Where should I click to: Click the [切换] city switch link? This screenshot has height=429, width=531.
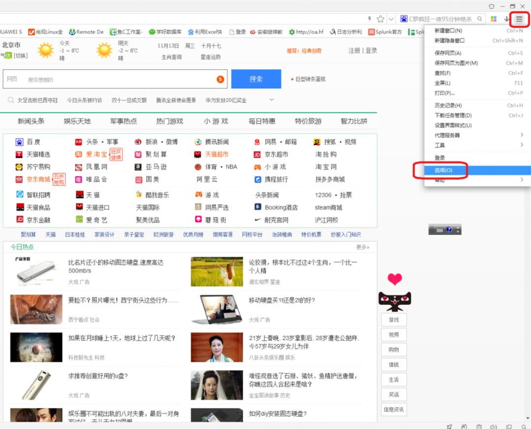21,56
